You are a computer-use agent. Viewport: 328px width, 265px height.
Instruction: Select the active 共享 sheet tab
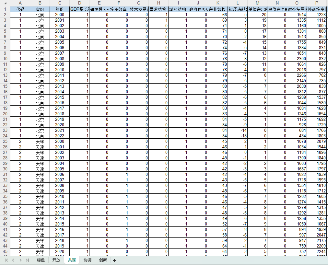pos(72,260)
